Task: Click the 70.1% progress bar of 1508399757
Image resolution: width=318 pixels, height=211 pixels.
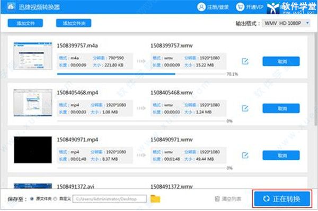Action: [x=142, y=74]
